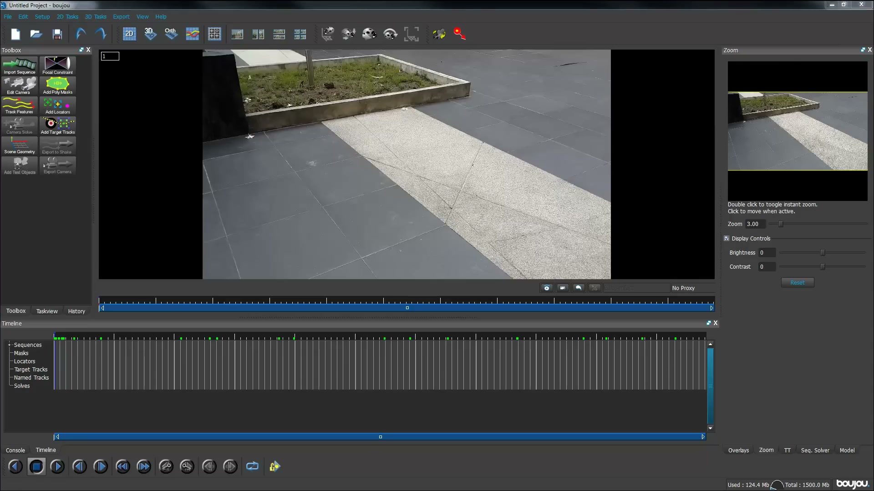
Task: Save project with the floppy disk icon
Action: (x=57, y=34)
